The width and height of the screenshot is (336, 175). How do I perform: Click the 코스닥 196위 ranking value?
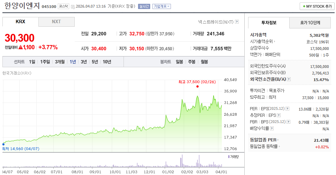(x=318, y=42)
